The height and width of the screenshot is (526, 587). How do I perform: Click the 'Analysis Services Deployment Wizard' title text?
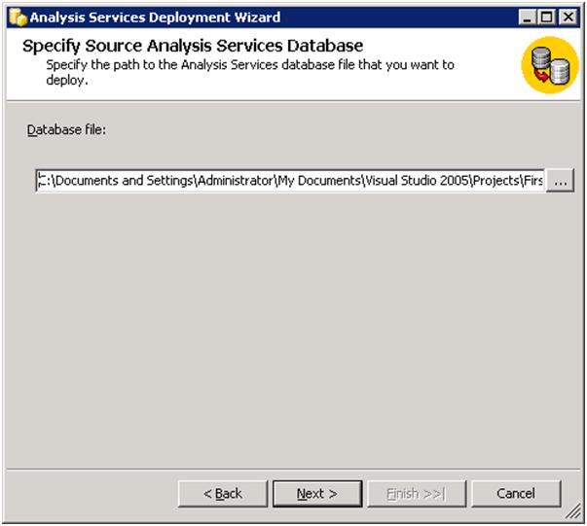tap(155, 18)
